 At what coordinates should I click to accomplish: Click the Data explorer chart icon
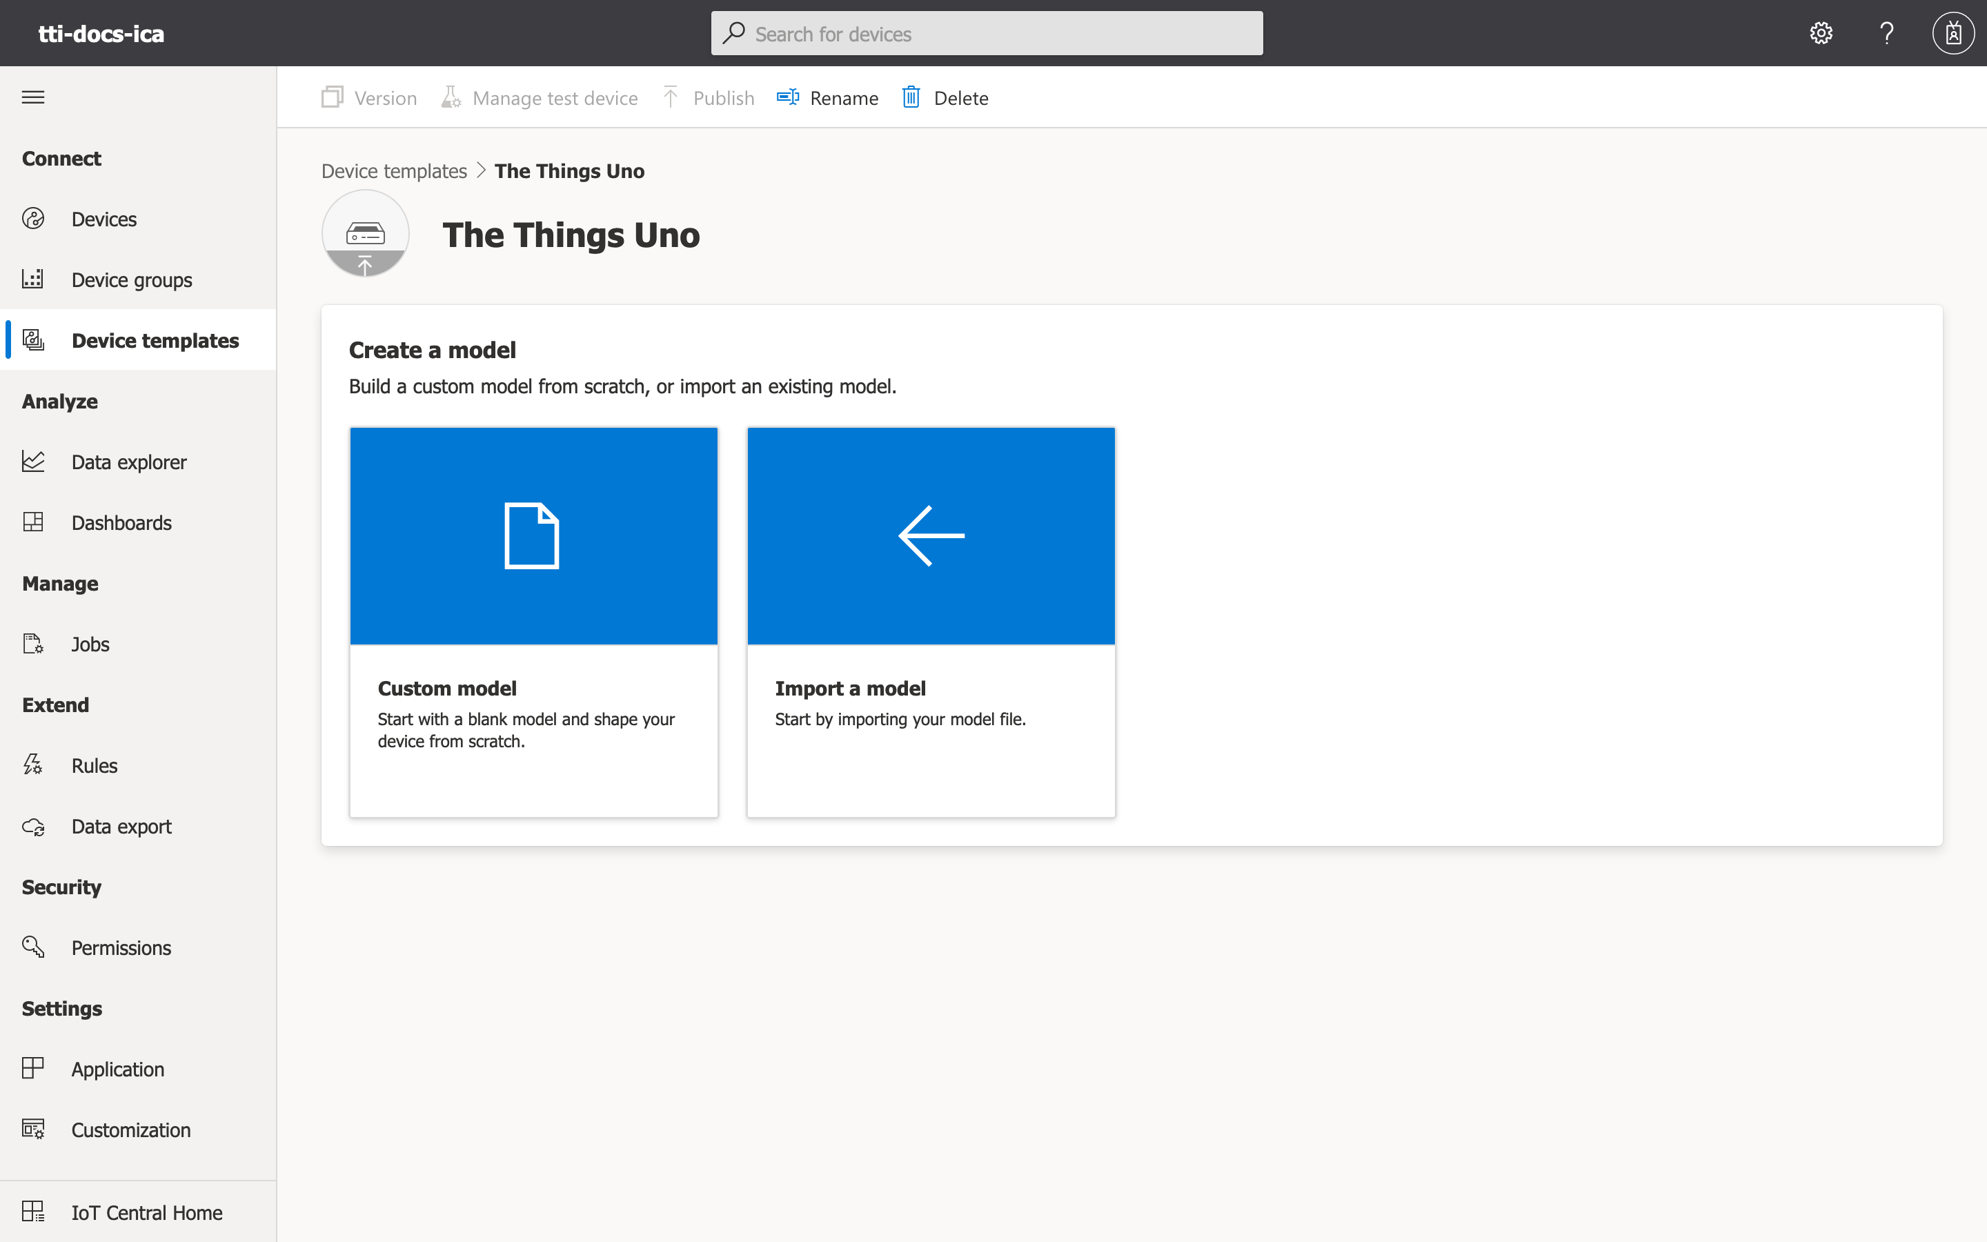[33, 462]
